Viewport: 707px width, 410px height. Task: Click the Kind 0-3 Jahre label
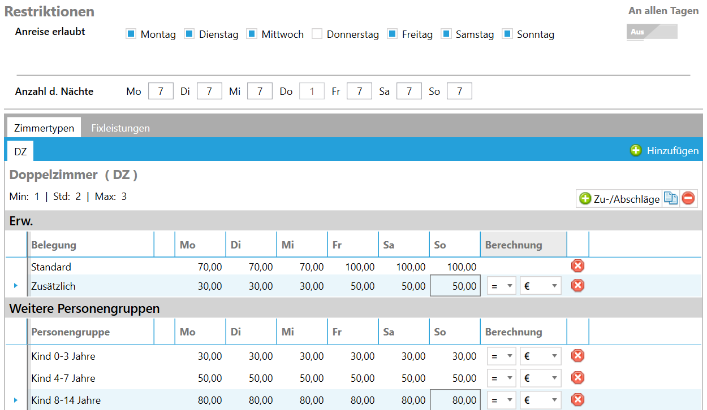tap(63, 356)
